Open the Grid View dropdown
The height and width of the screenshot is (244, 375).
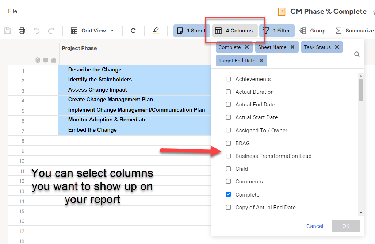(x=92, y=31)
